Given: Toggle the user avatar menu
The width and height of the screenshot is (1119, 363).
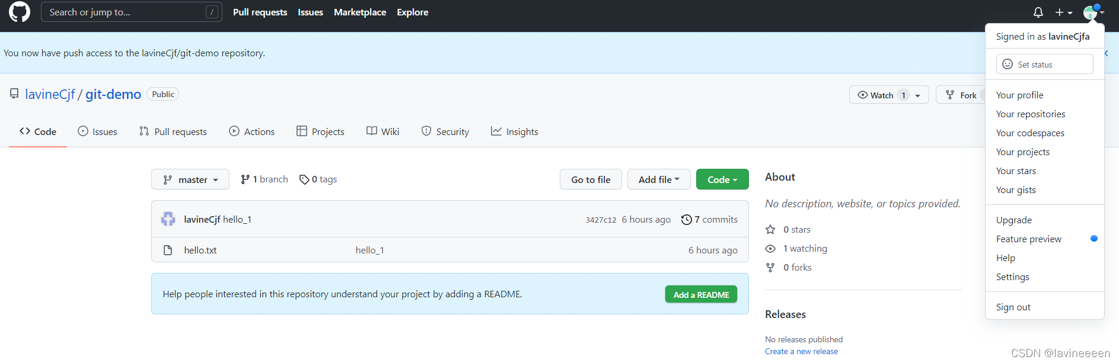Looking at the screenshot, I should pyautogui.click(x=1094, y=12).
